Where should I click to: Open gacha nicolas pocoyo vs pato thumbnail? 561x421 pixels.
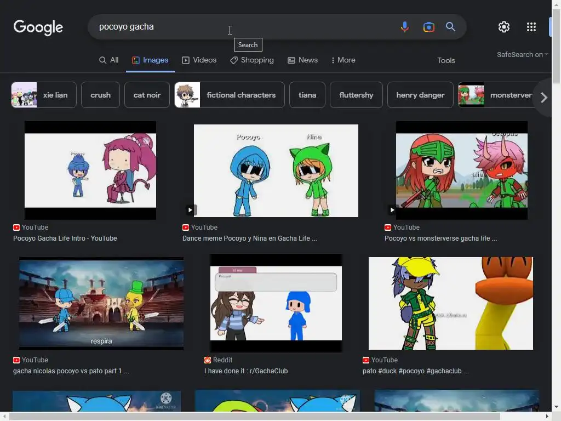pyautogui.click(x=101, y=303)
